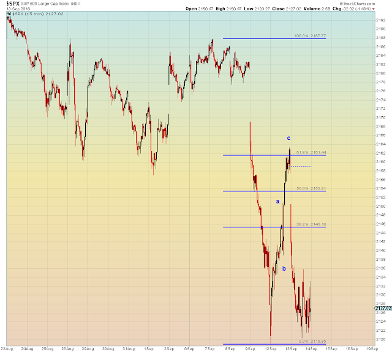Click the header date 13-Sep-2016

click(18, 9)
